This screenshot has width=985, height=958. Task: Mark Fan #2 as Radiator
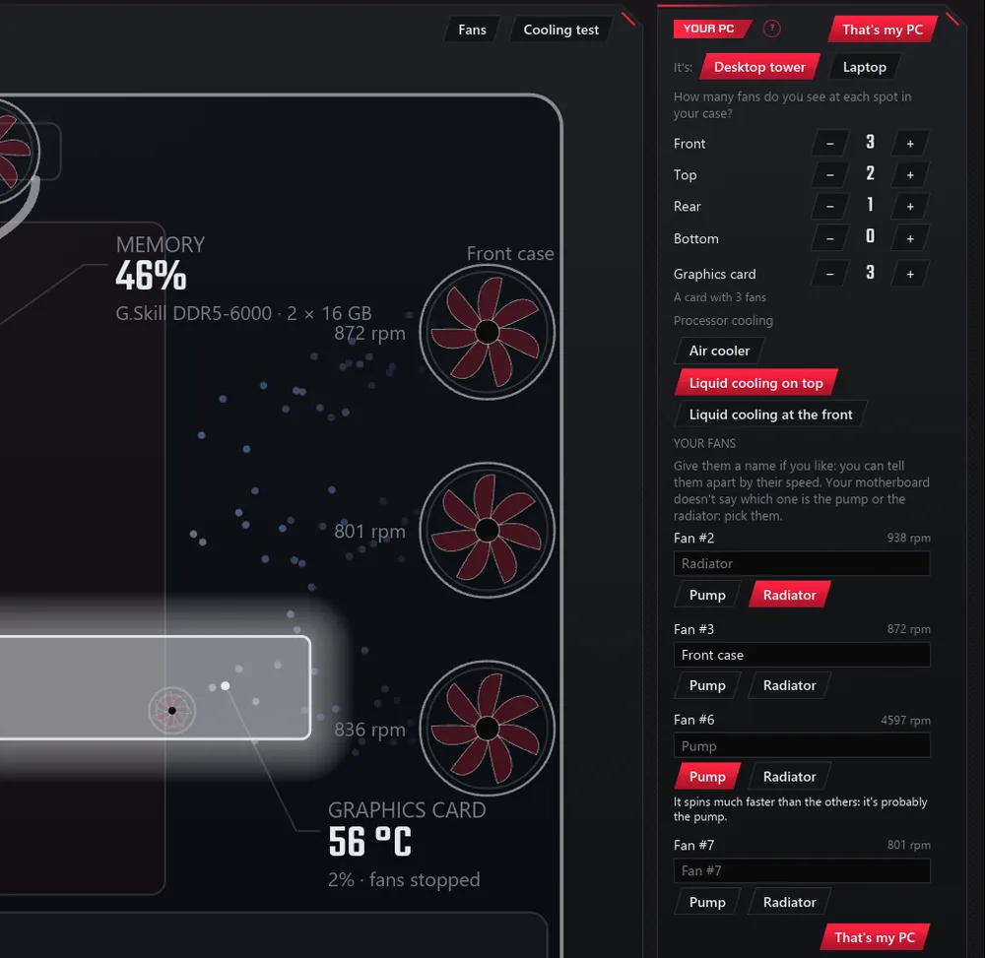[789, 595]
